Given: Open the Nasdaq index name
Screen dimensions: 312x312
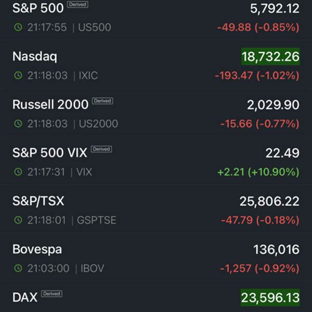Looking at the screenshot, I should tap(35, 57).
